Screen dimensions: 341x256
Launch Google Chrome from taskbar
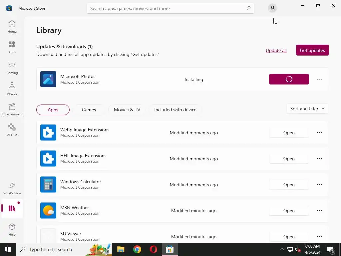[137, 249]
